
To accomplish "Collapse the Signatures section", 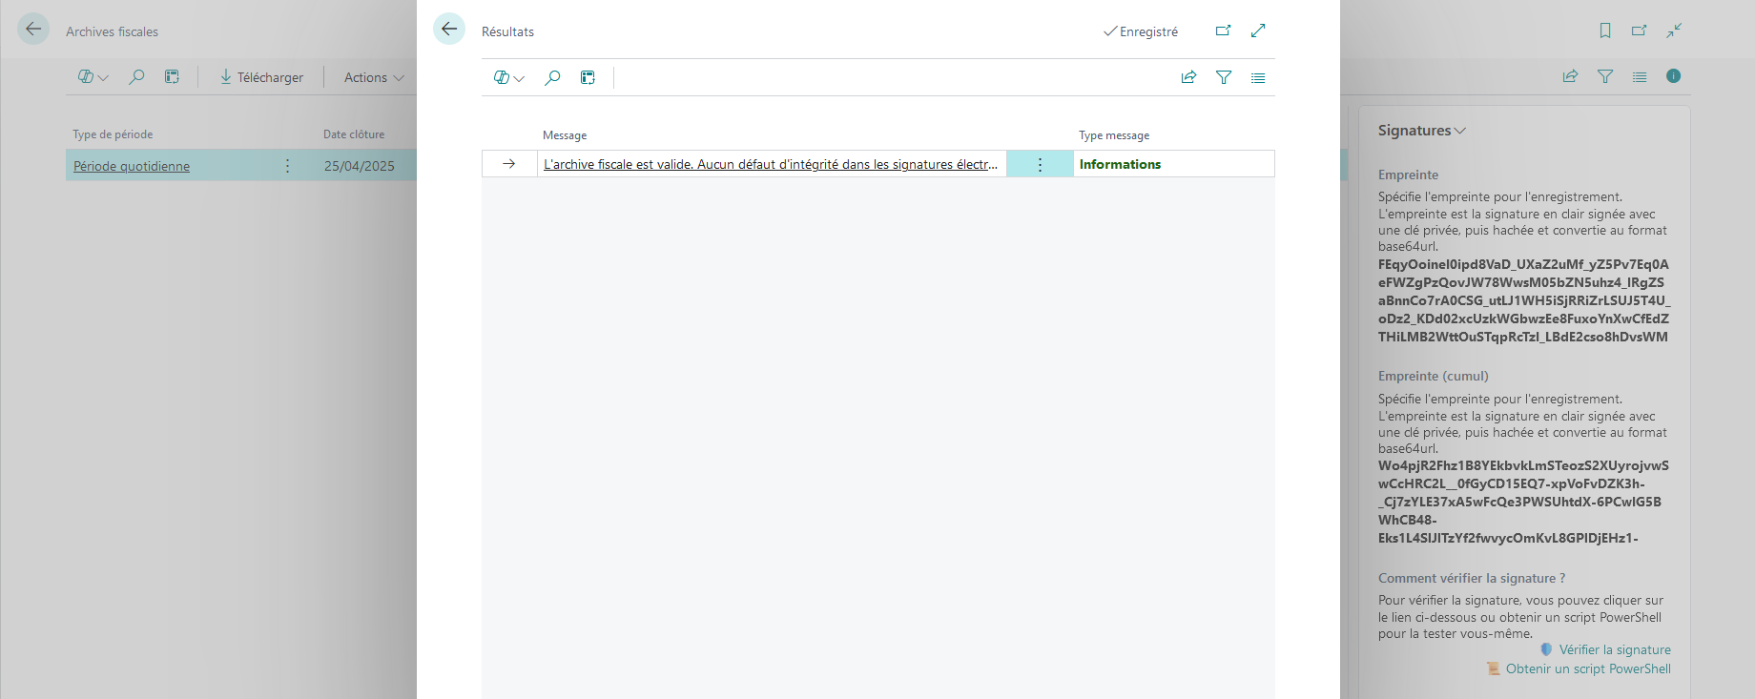I will 1421,131.
